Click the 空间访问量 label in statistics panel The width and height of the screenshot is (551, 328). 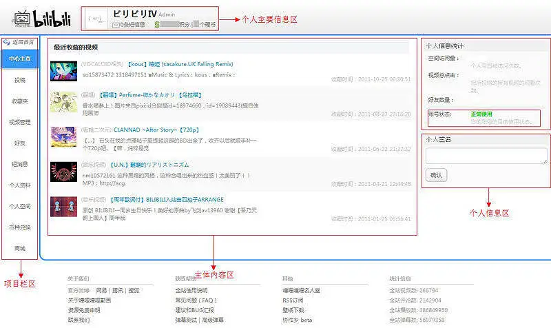click(x=444, y=59)
